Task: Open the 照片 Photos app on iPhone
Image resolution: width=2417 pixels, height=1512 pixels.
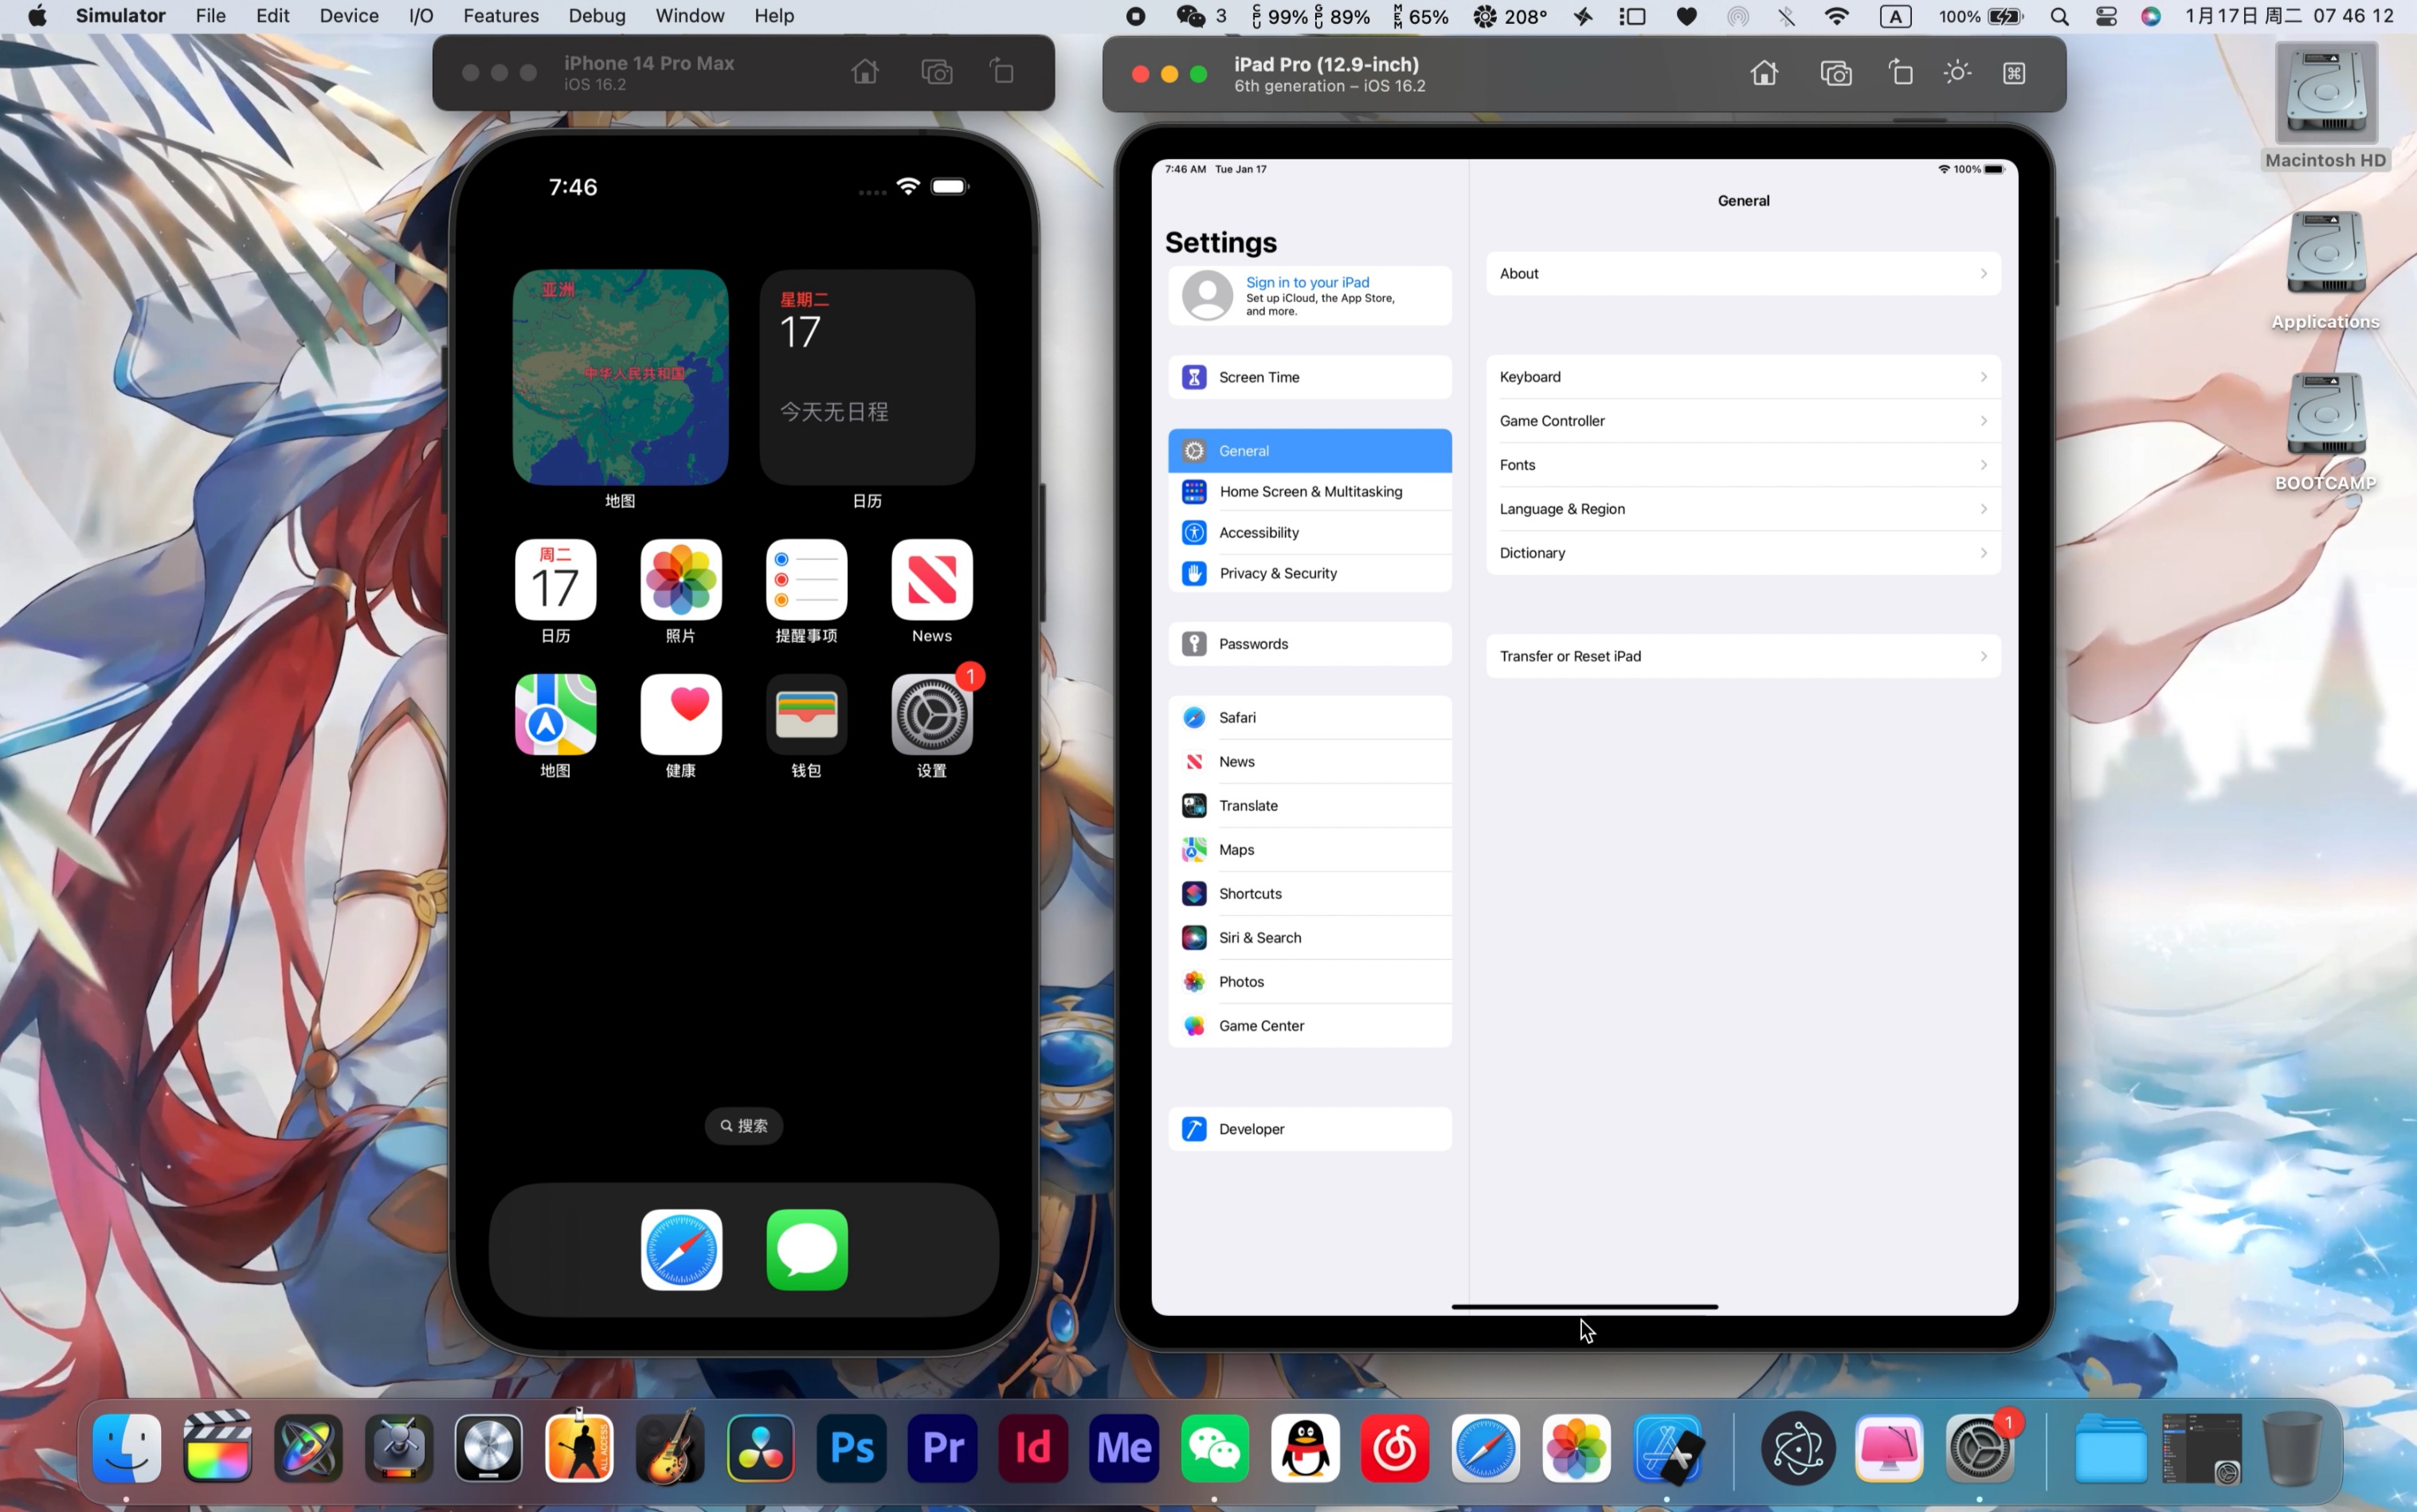Action: 681,580
